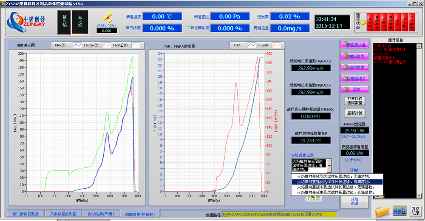Select option 火焰横向蔓延未到达试样长翼边缘，有滴落物
Viewport: 425px width, 221px height.
click(x=337, y=192)
